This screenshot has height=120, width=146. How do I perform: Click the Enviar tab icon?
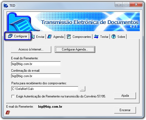click(33, 37)
